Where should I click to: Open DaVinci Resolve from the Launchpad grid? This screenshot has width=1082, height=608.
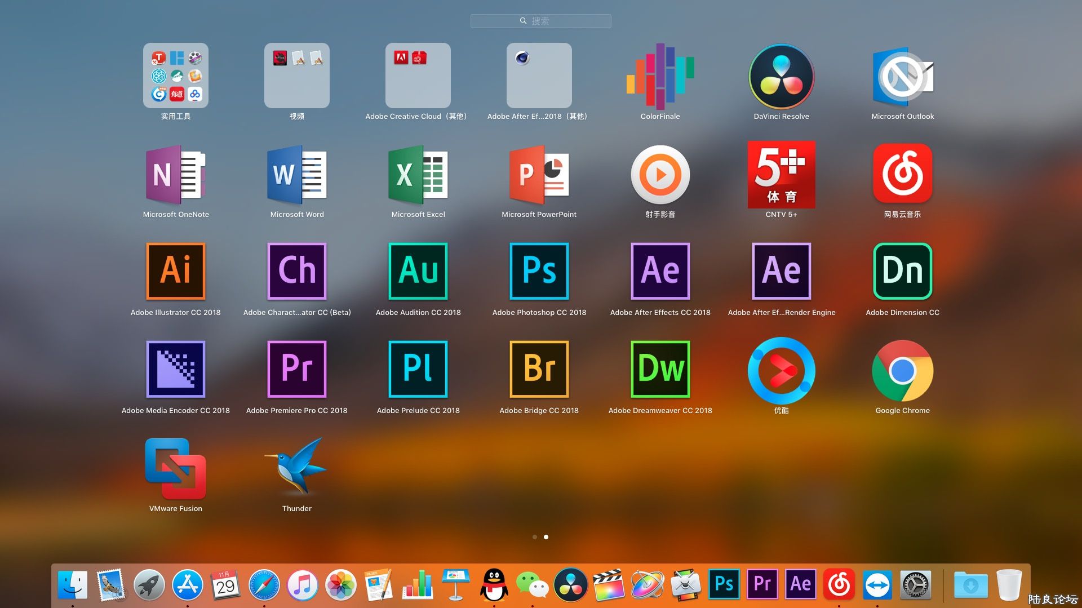point(781,76)
